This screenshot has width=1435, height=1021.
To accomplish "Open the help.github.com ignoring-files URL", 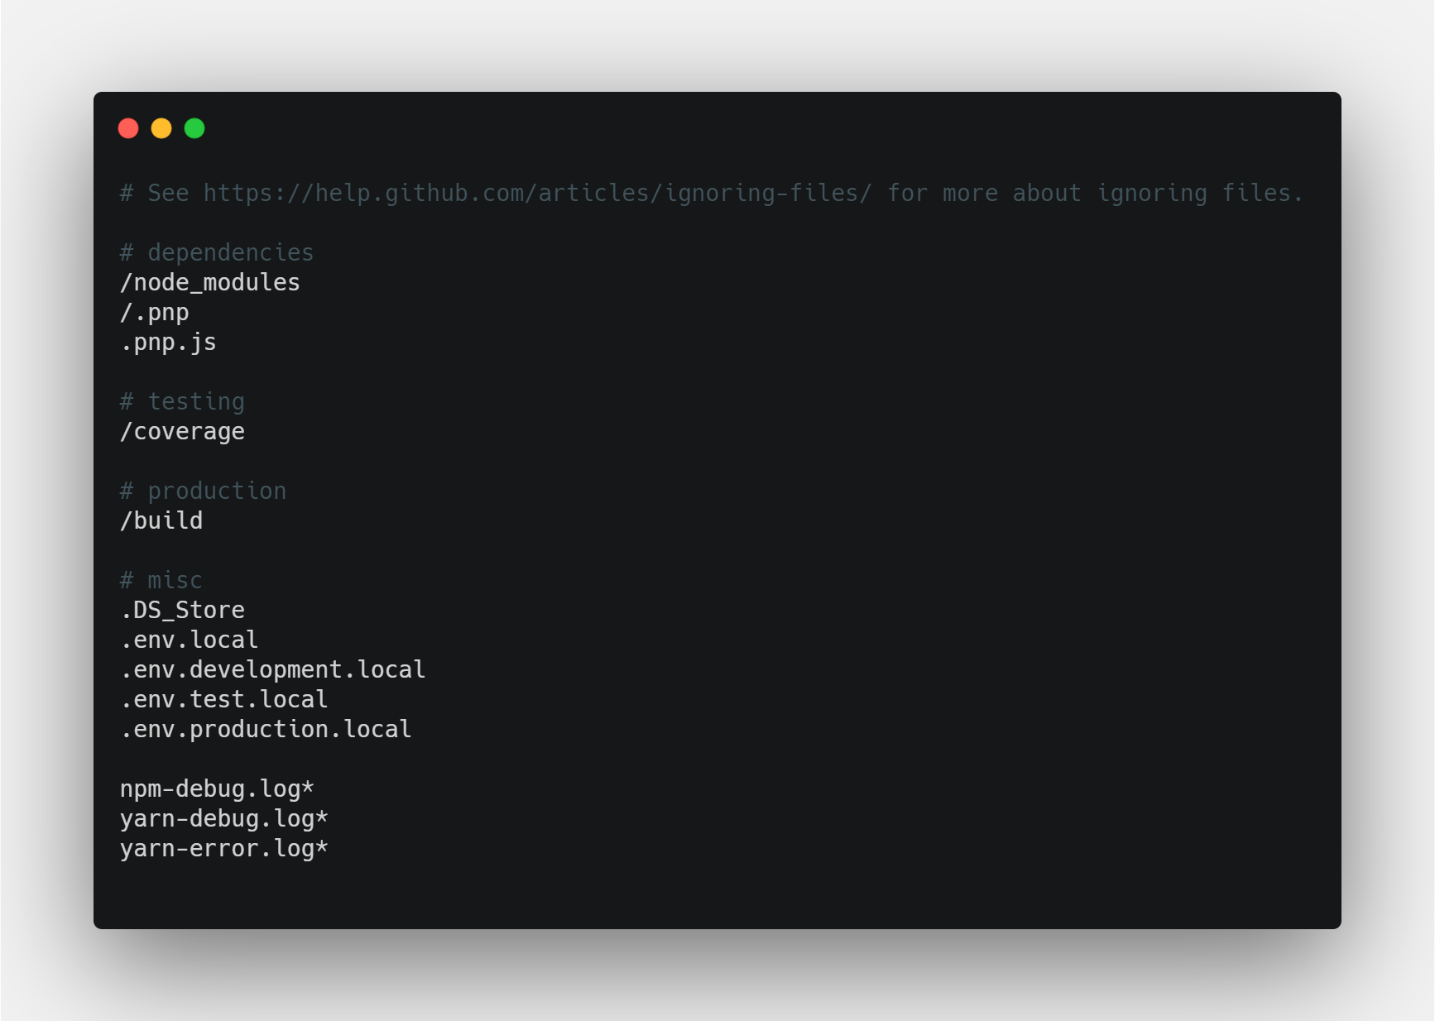I will pyautogui.click(x=537, y=193).
